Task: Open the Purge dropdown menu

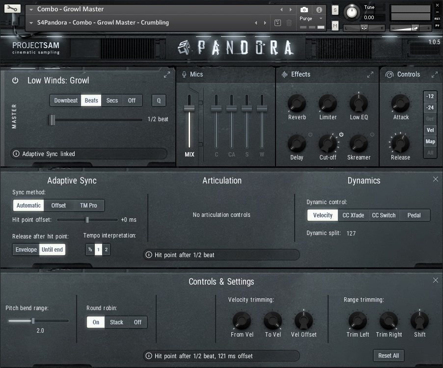Action: click(309, 19)
